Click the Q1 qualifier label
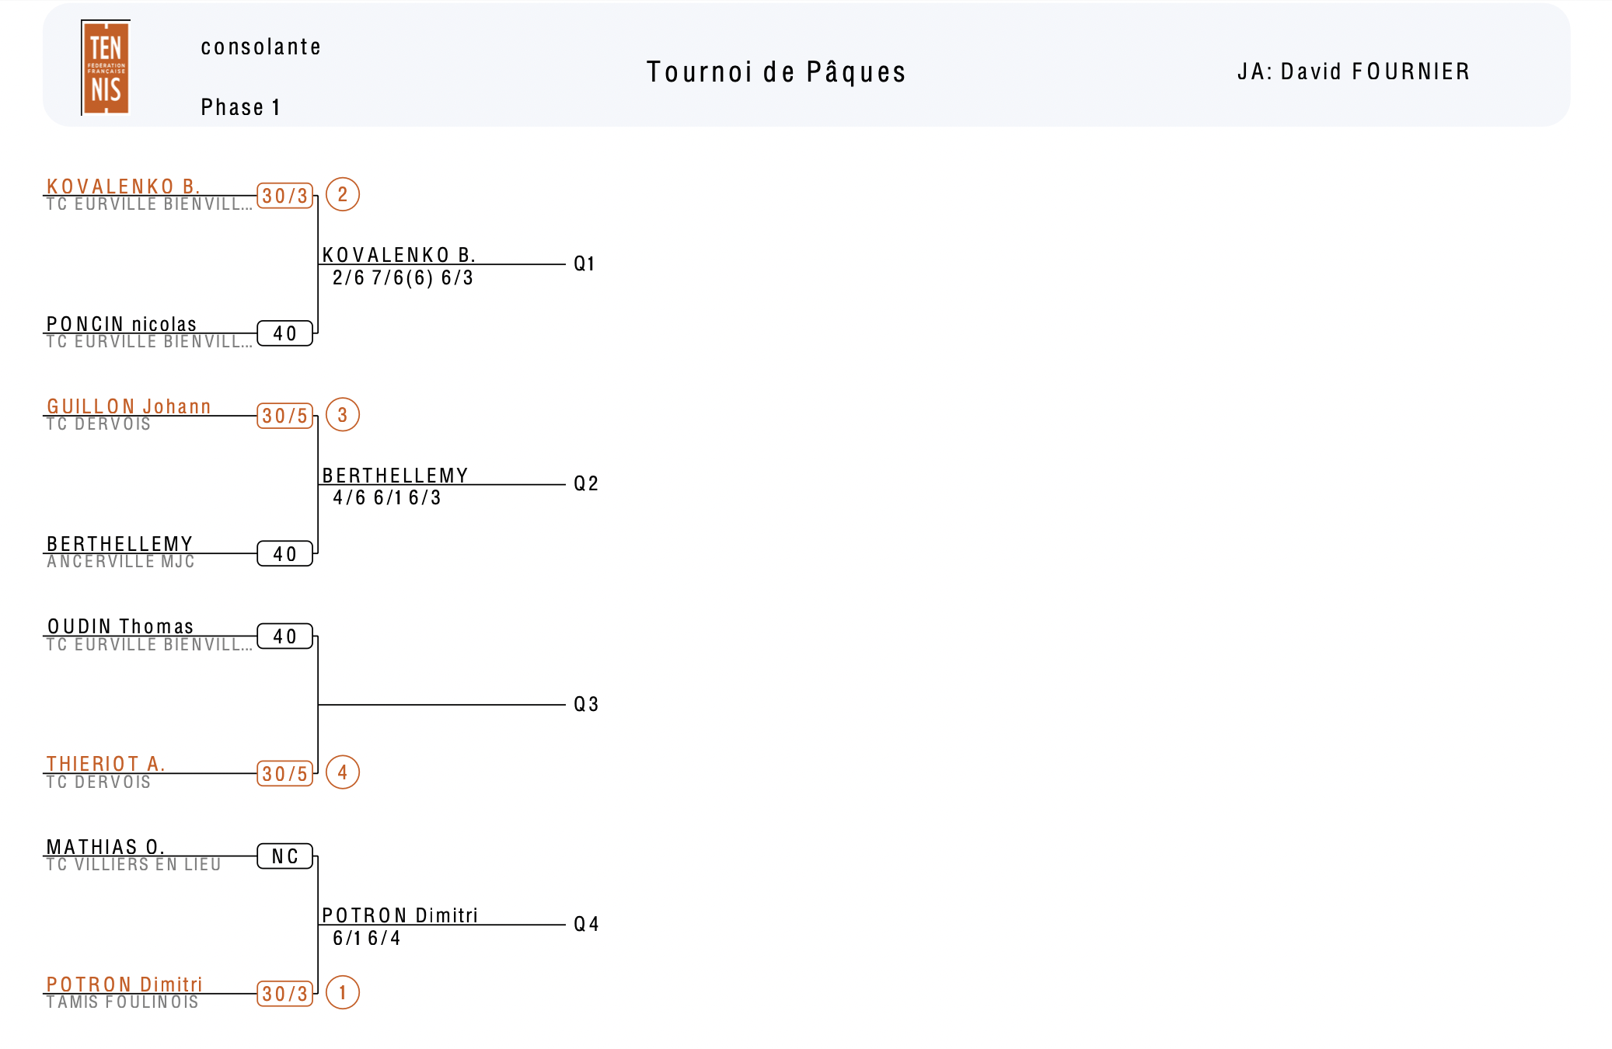1612x1049 pixels. point(584,264)
